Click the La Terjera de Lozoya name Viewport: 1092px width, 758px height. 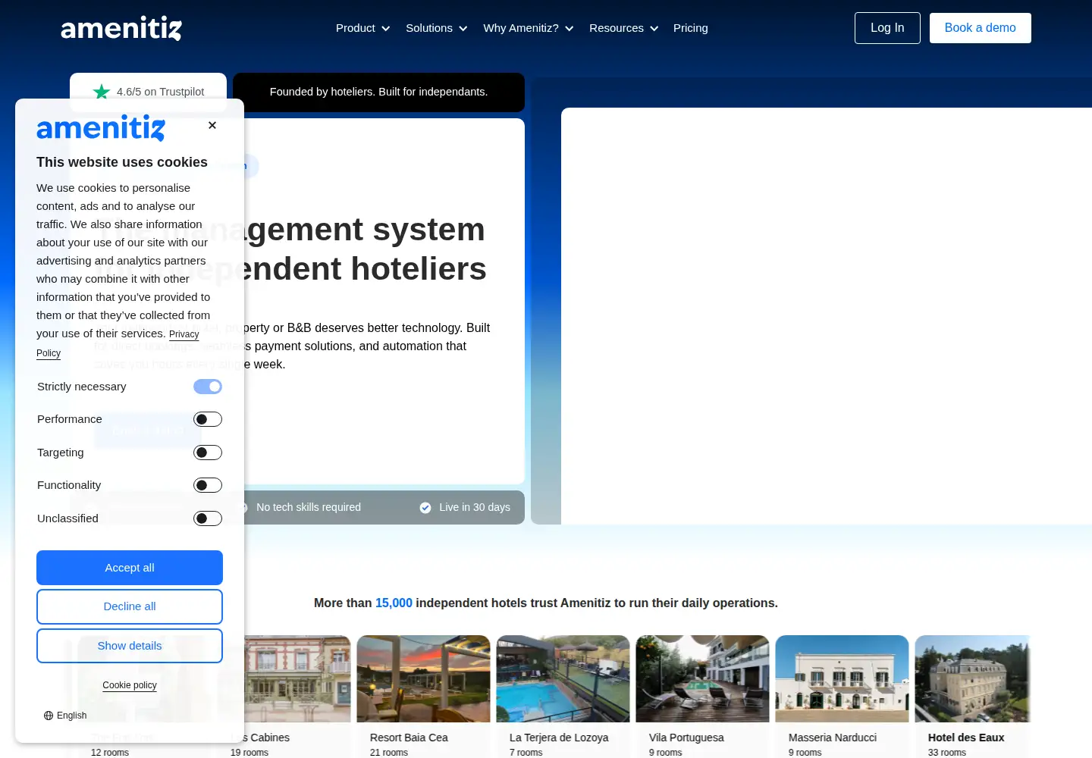pos(559,738)
